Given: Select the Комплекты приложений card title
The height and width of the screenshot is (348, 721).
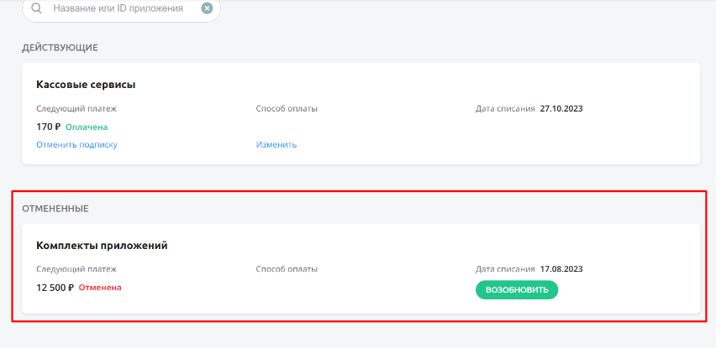Looking at the screenshot, I should (102, 246).
